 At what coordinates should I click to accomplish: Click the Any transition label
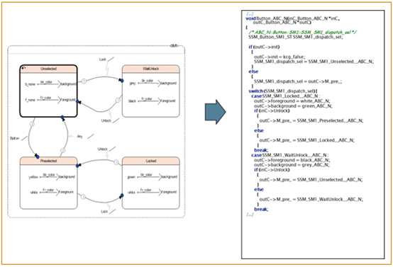coord(79,137)
